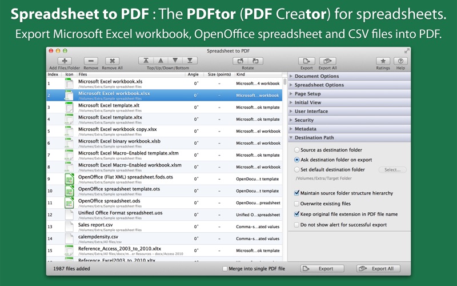Click the /Volumes/Extra/Target Folder path text
This screenshot has height=286, width=457.
(323, 178)
